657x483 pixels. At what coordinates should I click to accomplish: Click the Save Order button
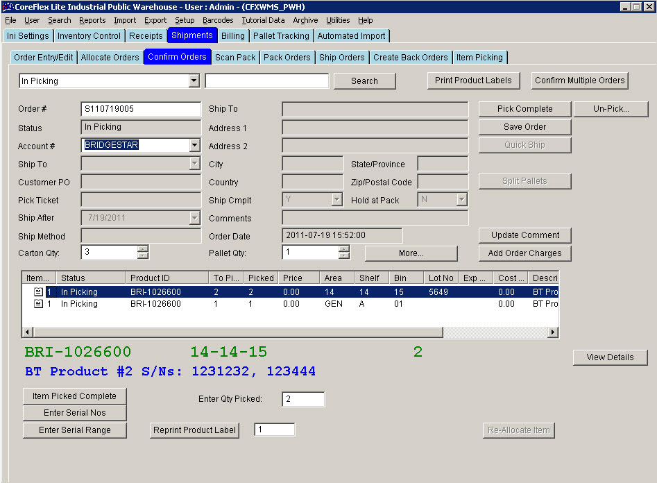(x=525, y=126)
